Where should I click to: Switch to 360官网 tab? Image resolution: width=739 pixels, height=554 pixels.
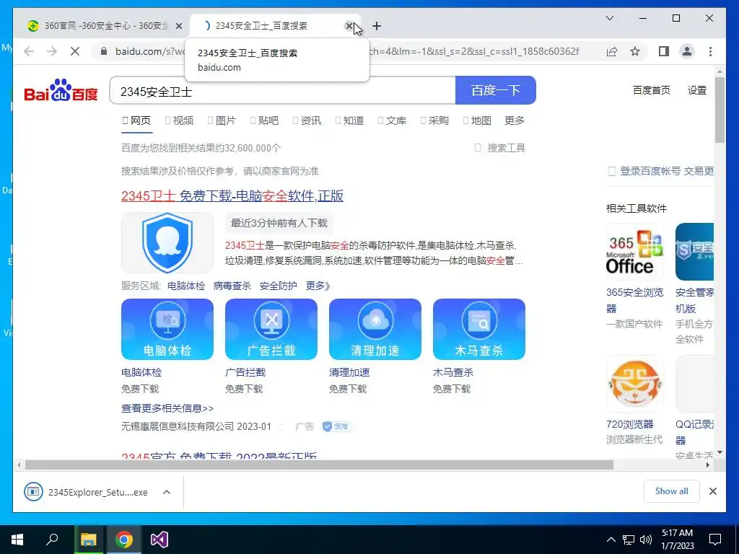[x=104, y=26]
